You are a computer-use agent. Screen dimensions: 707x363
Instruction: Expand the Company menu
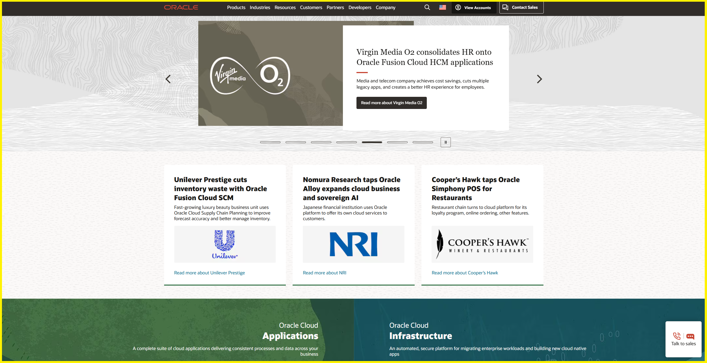(x=385, y=8)
